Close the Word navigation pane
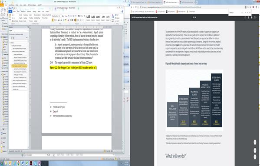Image resolution: width=260 pixels, height=166 pixels. tap(28, 27)
